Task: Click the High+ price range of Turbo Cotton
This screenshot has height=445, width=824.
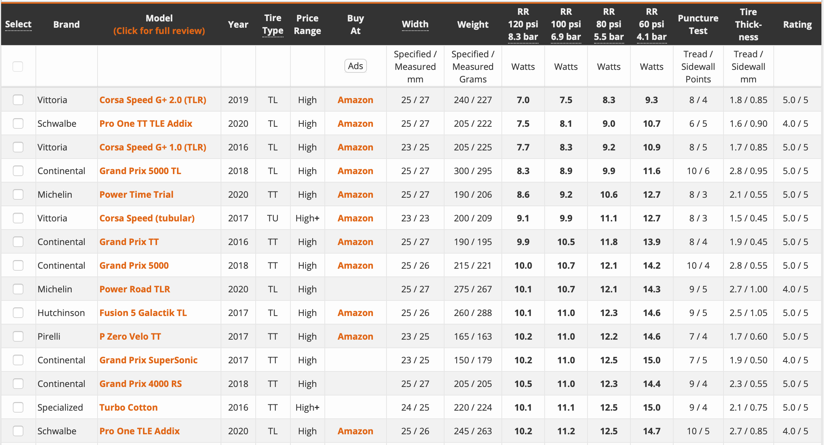Action: tap(307, 407)
